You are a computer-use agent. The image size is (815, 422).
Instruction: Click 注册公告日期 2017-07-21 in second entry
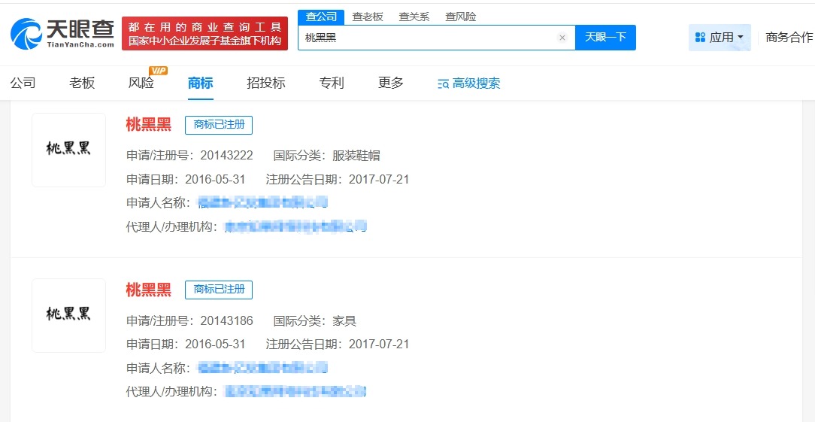point(338,344)
